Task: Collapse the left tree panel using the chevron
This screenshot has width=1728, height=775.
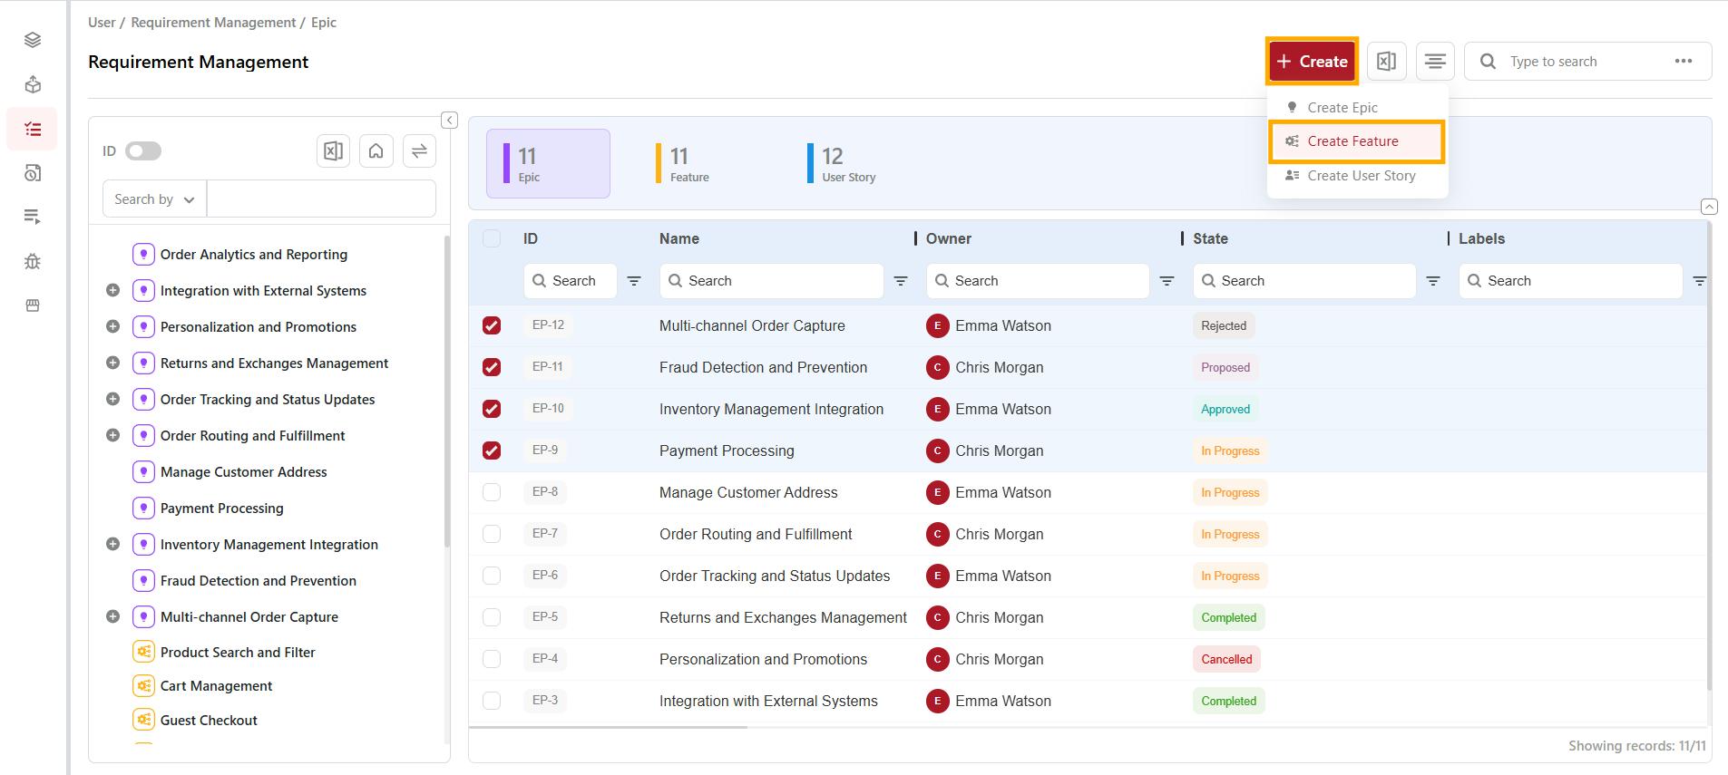Action: (449, 120)
